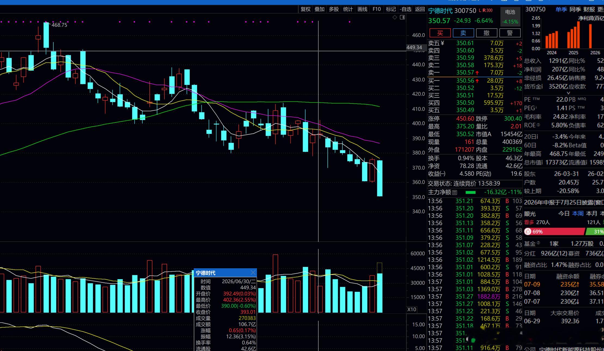The image size is (604, 351).
Task: Click the ¥ icon beside 卖五
Action: click(442, 43)
